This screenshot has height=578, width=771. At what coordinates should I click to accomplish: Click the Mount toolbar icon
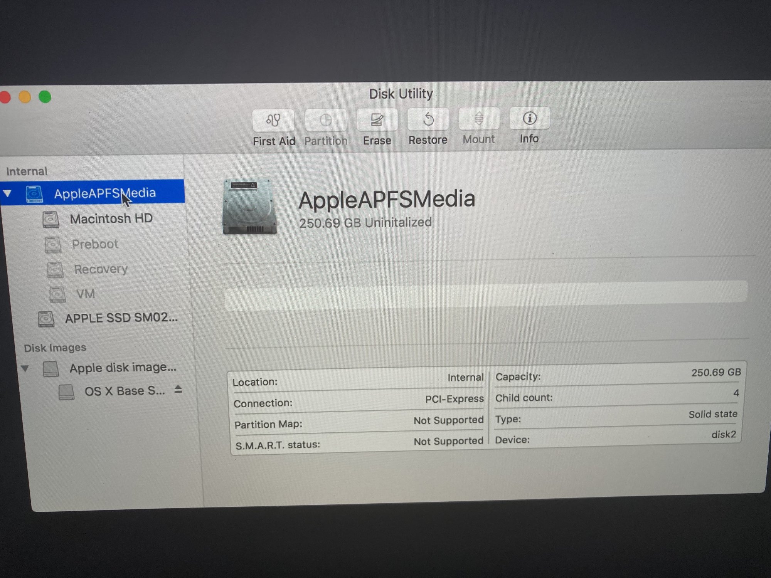click(x=479, y=118)
